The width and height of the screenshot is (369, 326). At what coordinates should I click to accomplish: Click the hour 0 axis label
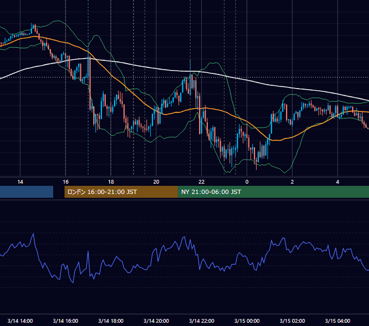(247, 182)
